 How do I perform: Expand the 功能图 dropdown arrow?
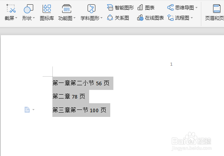74,18
